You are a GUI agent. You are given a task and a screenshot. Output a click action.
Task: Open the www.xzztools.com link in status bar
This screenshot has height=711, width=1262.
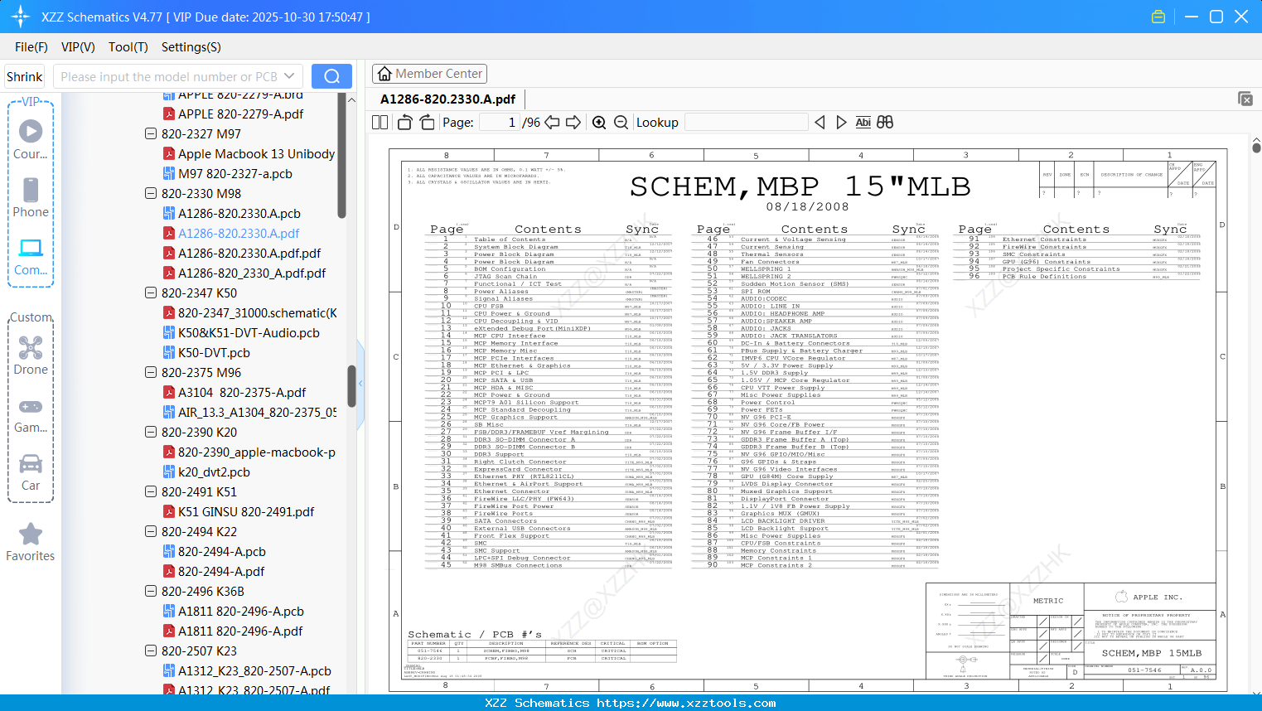tap(686, 703)
